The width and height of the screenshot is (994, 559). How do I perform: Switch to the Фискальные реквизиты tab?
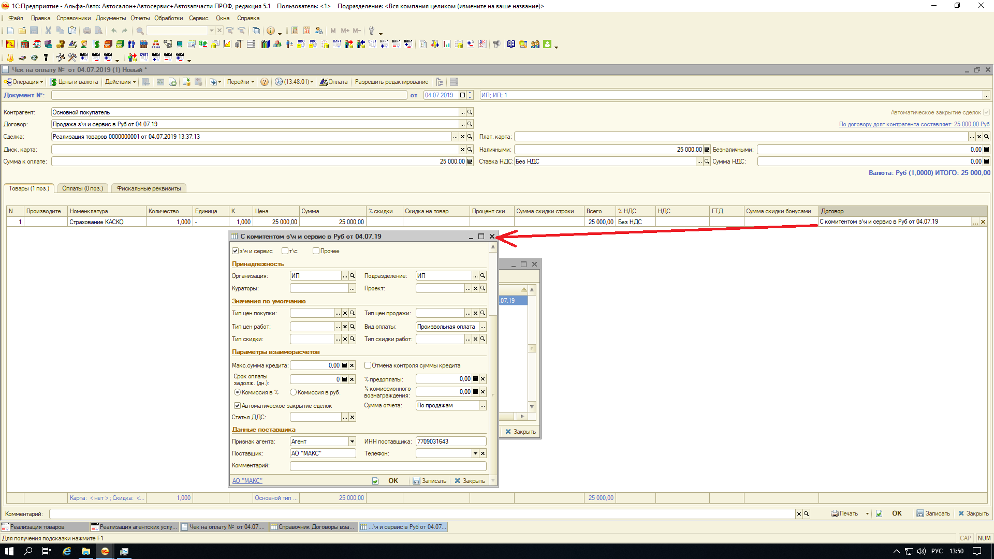(149, 188)
